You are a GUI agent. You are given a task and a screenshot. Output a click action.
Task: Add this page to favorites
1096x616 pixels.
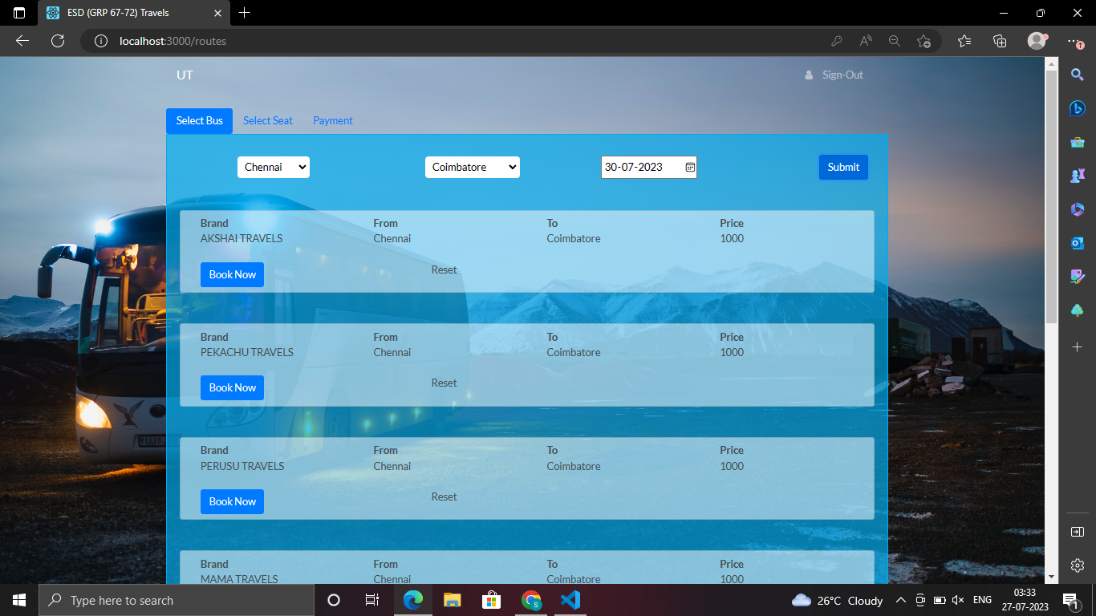tap(923, 40)
